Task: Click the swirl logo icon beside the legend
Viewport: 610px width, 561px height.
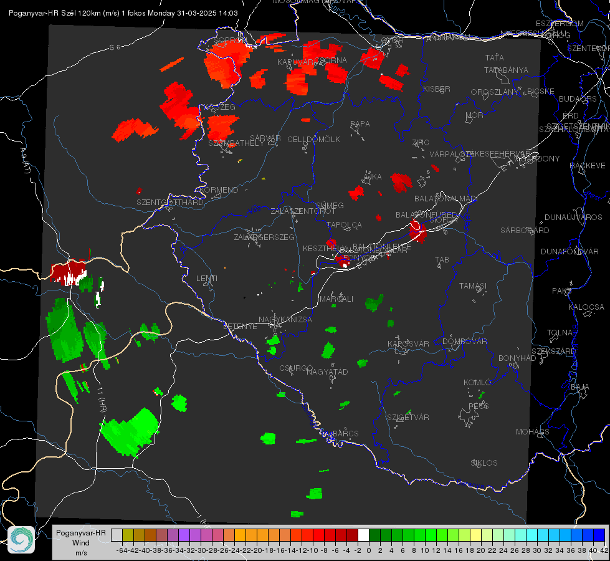Action: tap(21, 540)
